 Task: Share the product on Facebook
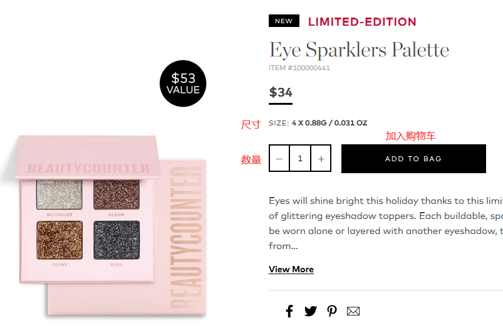click(x=289, y=311)
